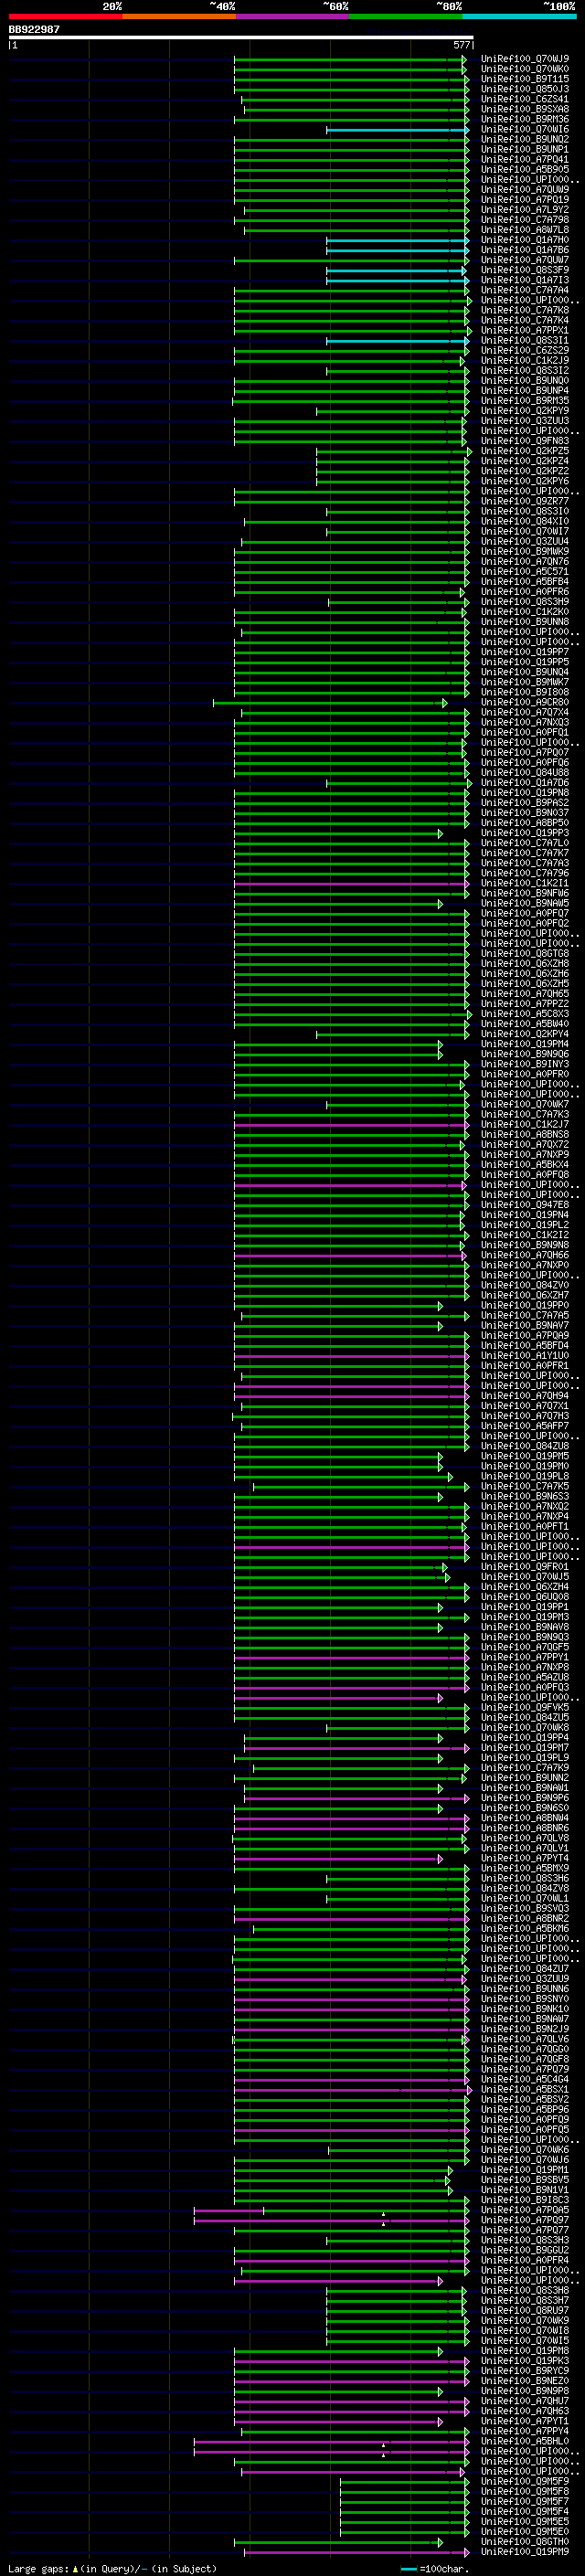Viewport: 585px width, 2576px height.
Task: Select the UniRef100_A5B905 label
Action: tap(525, 169)
